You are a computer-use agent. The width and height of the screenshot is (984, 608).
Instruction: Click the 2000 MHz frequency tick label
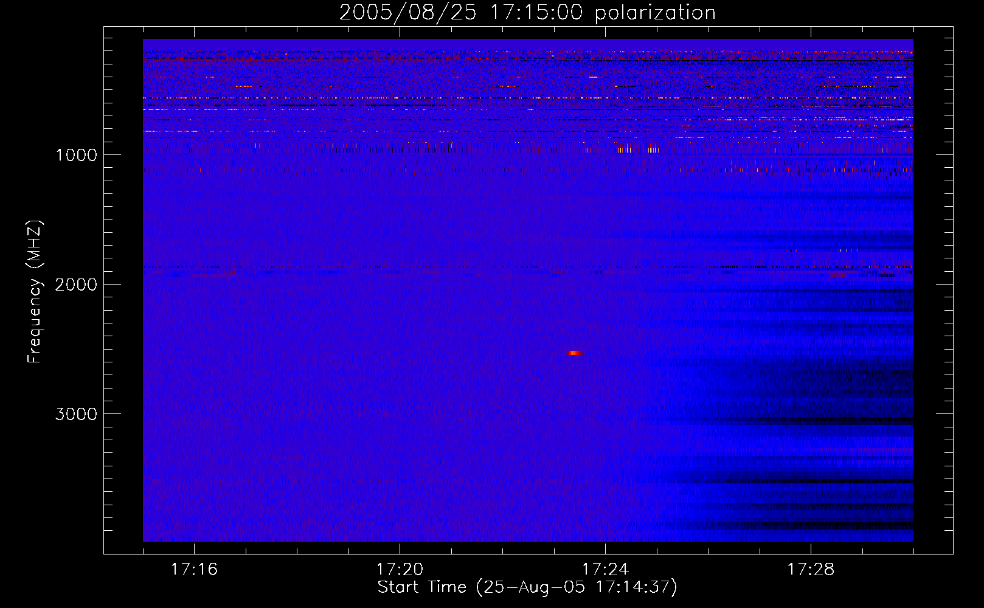[x=76, y=285]
